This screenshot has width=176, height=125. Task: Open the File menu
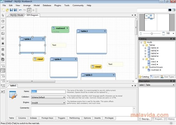4,5
